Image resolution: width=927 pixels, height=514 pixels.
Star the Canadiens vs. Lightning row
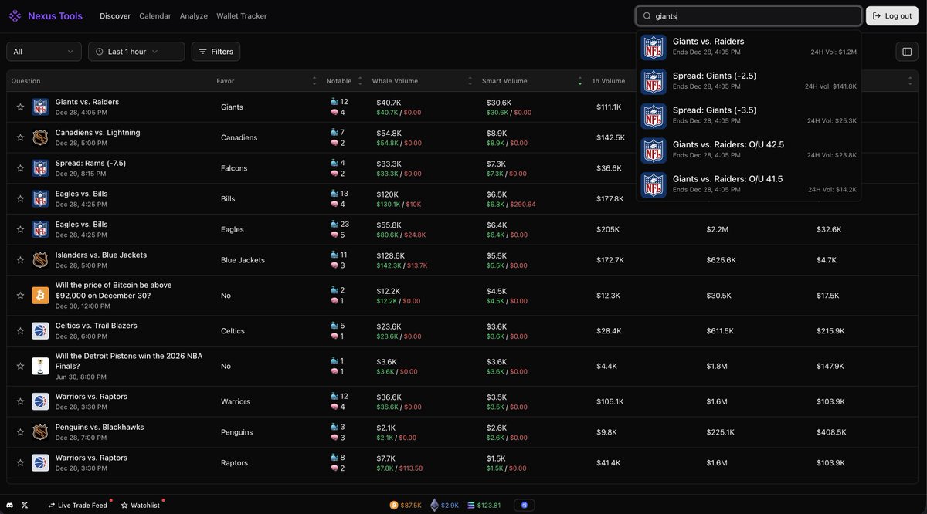click(x=20, y=137)
